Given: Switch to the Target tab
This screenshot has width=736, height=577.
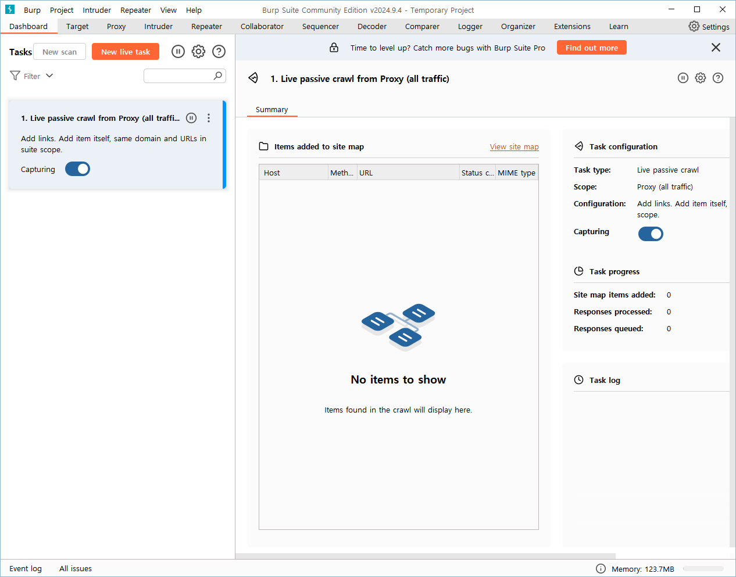Looking at the screenshot, I should [x=77, y=26].
